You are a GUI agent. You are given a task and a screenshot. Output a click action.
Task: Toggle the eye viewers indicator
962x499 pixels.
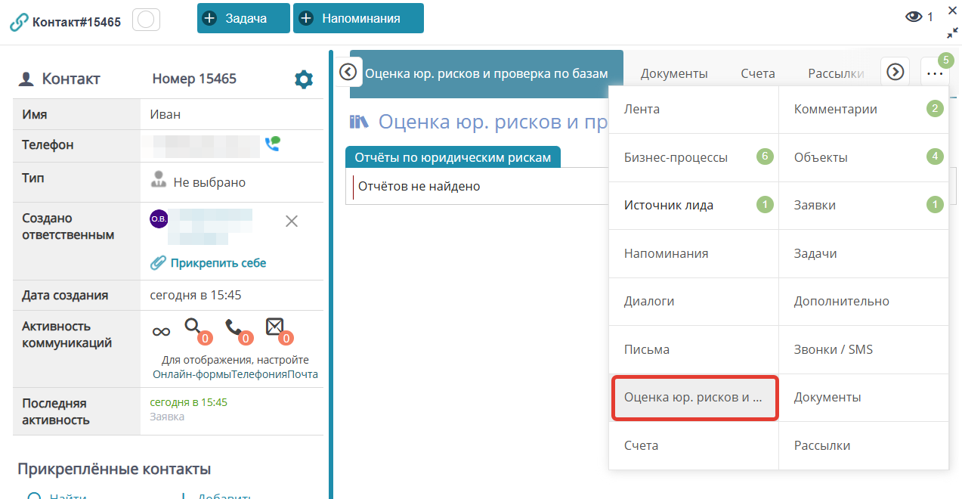[914, 17]
